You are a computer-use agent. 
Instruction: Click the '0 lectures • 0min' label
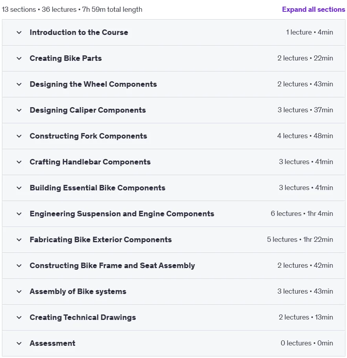pos(307,343)
